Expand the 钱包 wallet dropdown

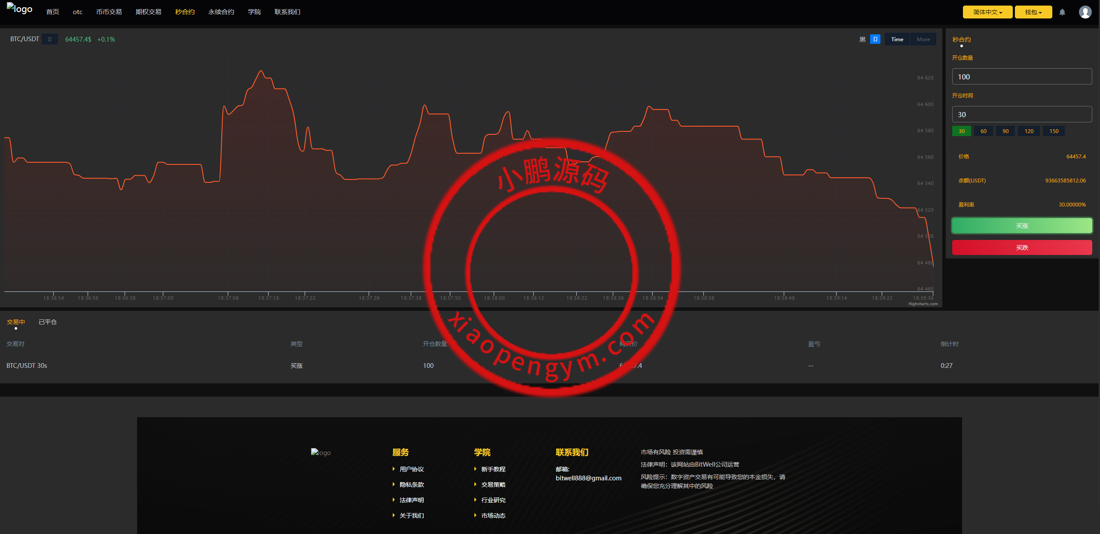tap(1033, 12)
